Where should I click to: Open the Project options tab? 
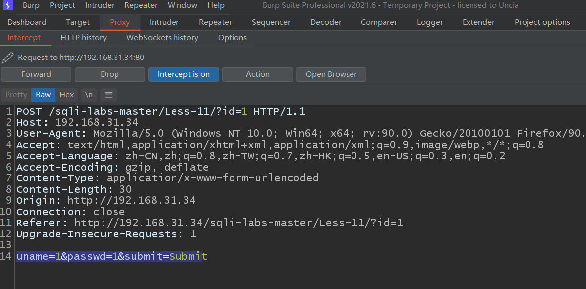[x=542, y=22]
